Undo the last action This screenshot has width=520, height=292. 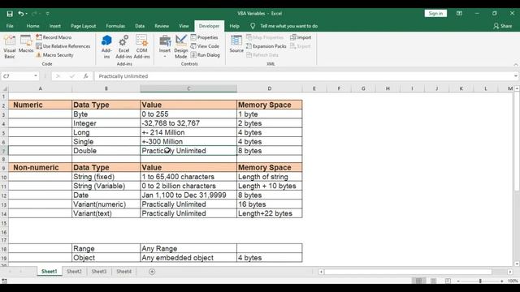pos(21,14)
